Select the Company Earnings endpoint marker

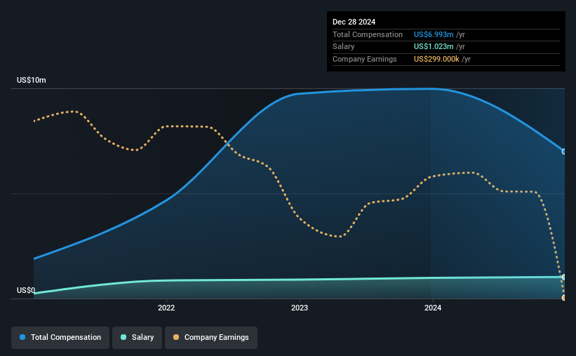(564, 297)
